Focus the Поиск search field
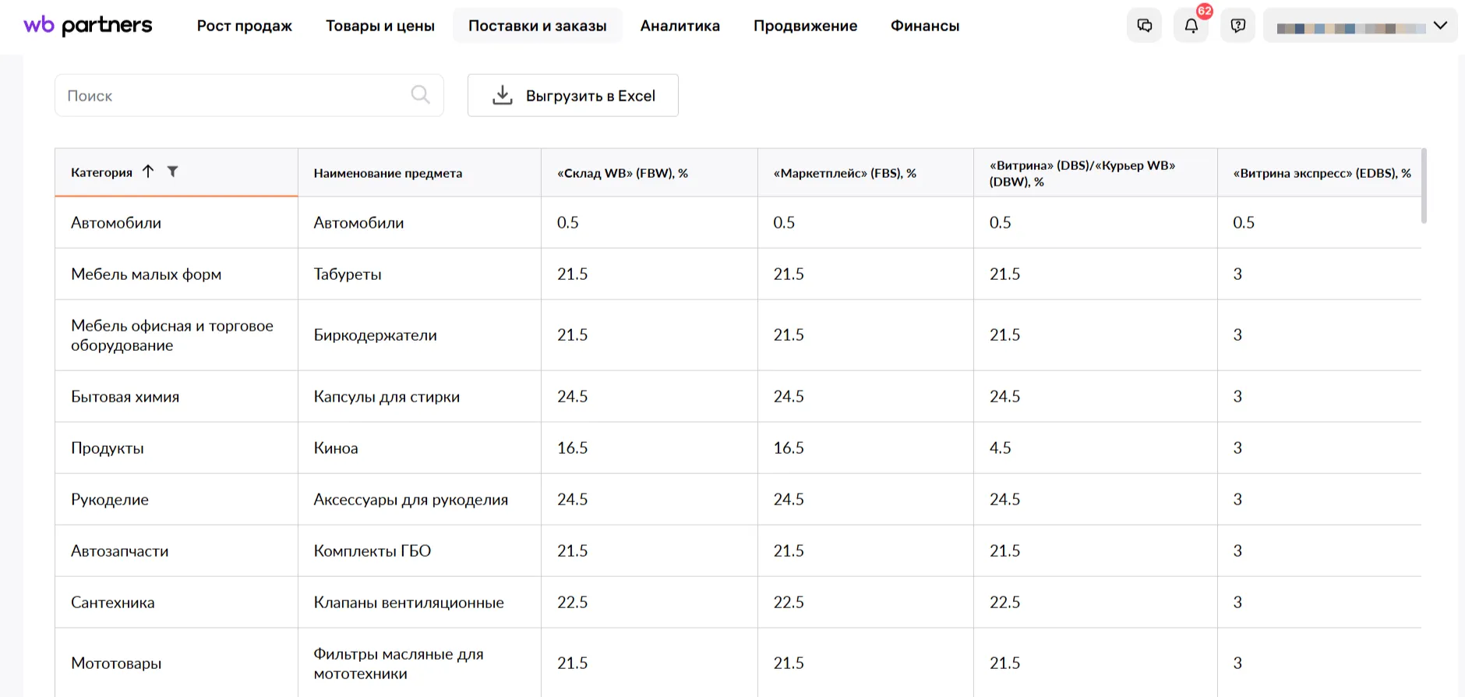This screenshot has height=697, width=1465. (234, 95)
